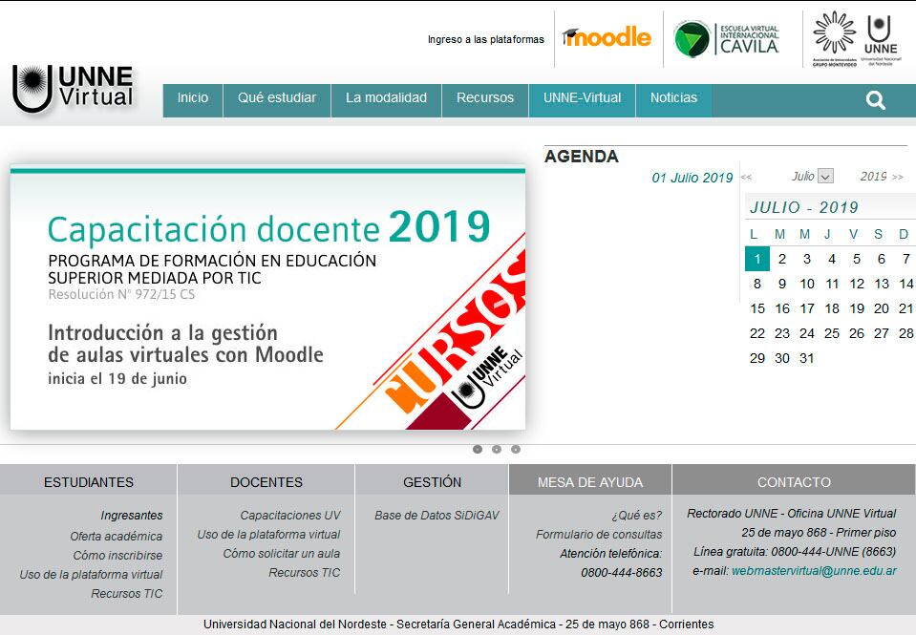
Task: Select the second carousel slide dot
Action: 497,449
